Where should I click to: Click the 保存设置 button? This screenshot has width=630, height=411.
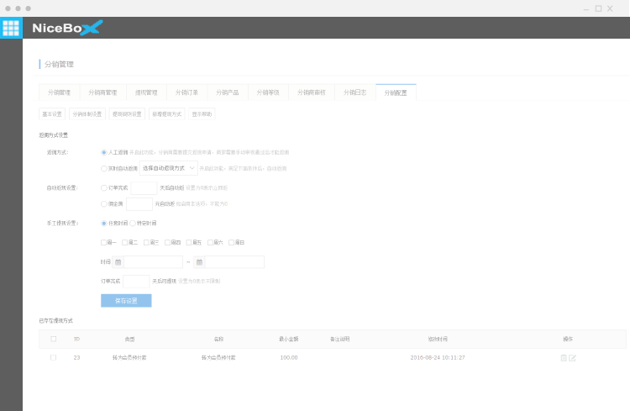126,300
